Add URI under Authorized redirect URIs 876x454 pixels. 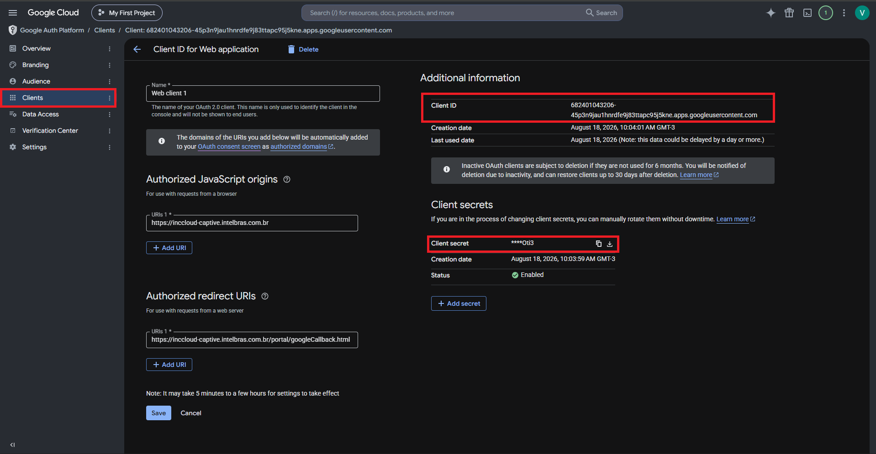pyautogui.click(x=169, y=365)
